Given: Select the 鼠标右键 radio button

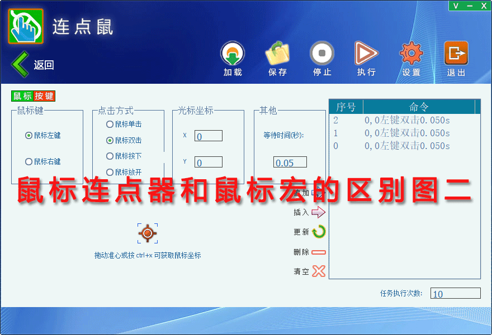Looking at the screenshot, I should pyautogui.click(x=29, y=162).
